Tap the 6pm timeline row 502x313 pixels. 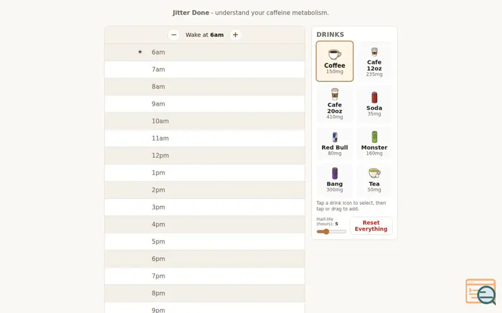205,259
